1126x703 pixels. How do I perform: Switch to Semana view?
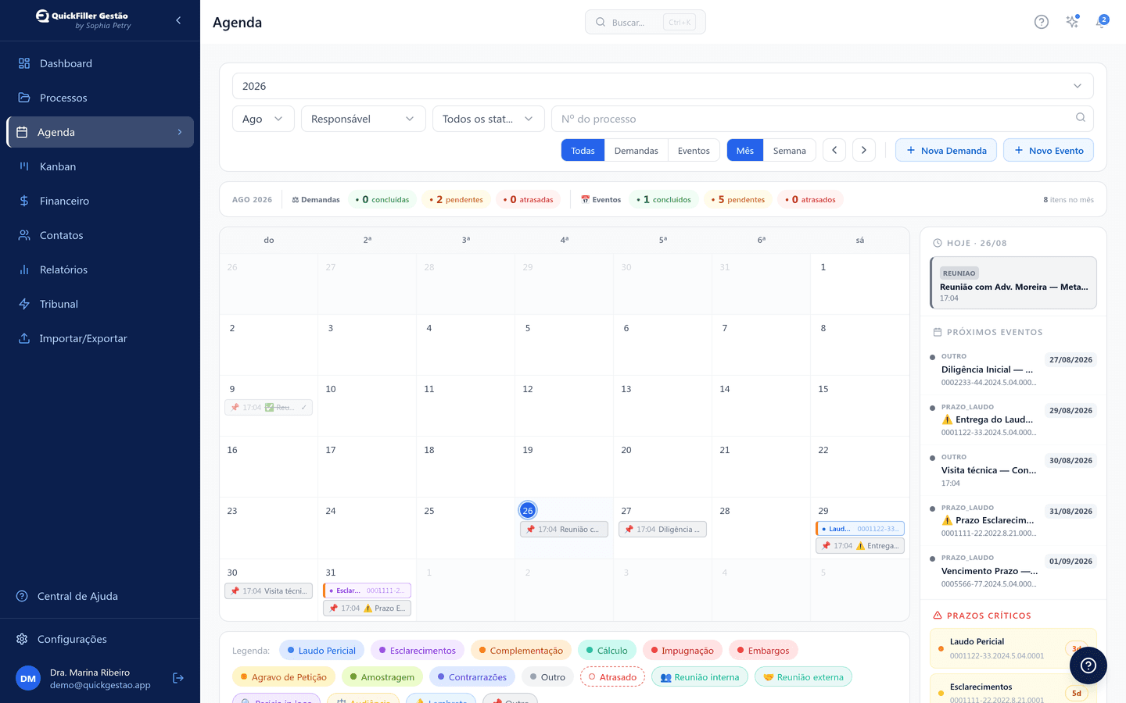[x=790, y=150]
